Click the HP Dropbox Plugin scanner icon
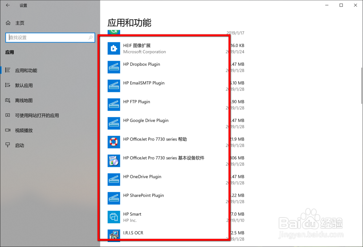This screenshot has height=247, width=363. click(x=114, y=67)
